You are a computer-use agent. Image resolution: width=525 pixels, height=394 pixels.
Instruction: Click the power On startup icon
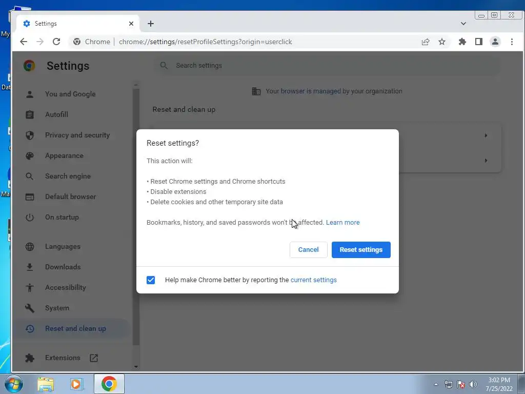(29, 217)
